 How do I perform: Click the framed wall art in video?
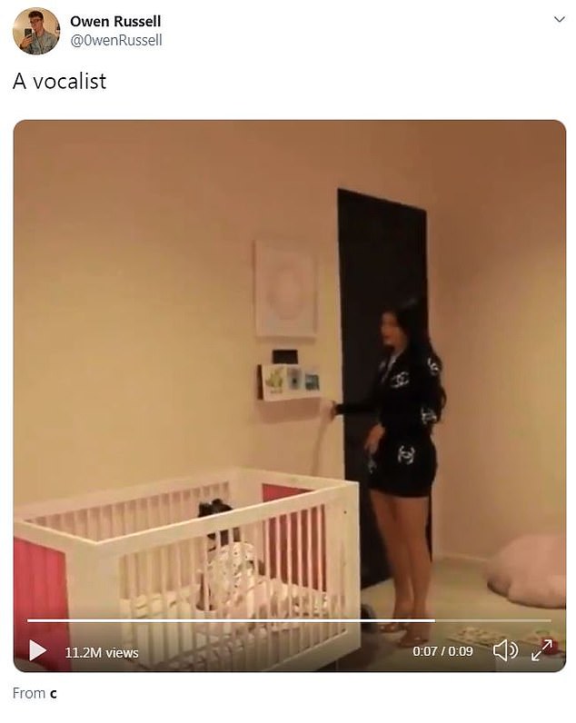(x=285, y=289)
